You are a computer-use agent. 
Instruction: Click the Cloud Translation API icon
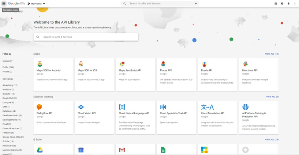tap(207, 107)
